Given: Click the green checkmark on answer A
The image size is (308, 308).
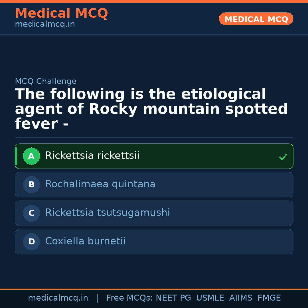Looking at the screenshot, I should pyautogui.click(x=283, y=157).
